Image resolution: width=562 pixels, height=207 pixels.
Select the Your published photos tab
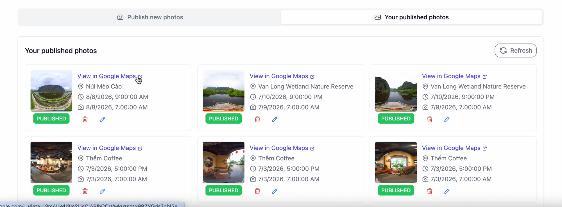pos(411,17)
